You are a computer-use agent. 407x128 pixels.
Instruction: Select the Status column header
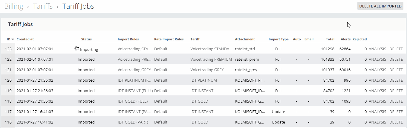pos(86,39)
